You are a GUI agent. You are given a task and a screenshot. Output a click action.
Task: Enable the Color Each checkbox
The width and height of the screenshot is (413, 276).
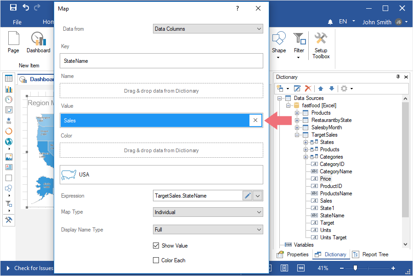[156, 260]
